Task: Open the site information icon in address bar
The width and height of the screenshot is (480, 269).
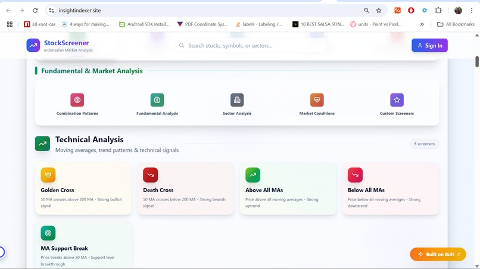Action: pyautogui.click(x=51, y=10)
